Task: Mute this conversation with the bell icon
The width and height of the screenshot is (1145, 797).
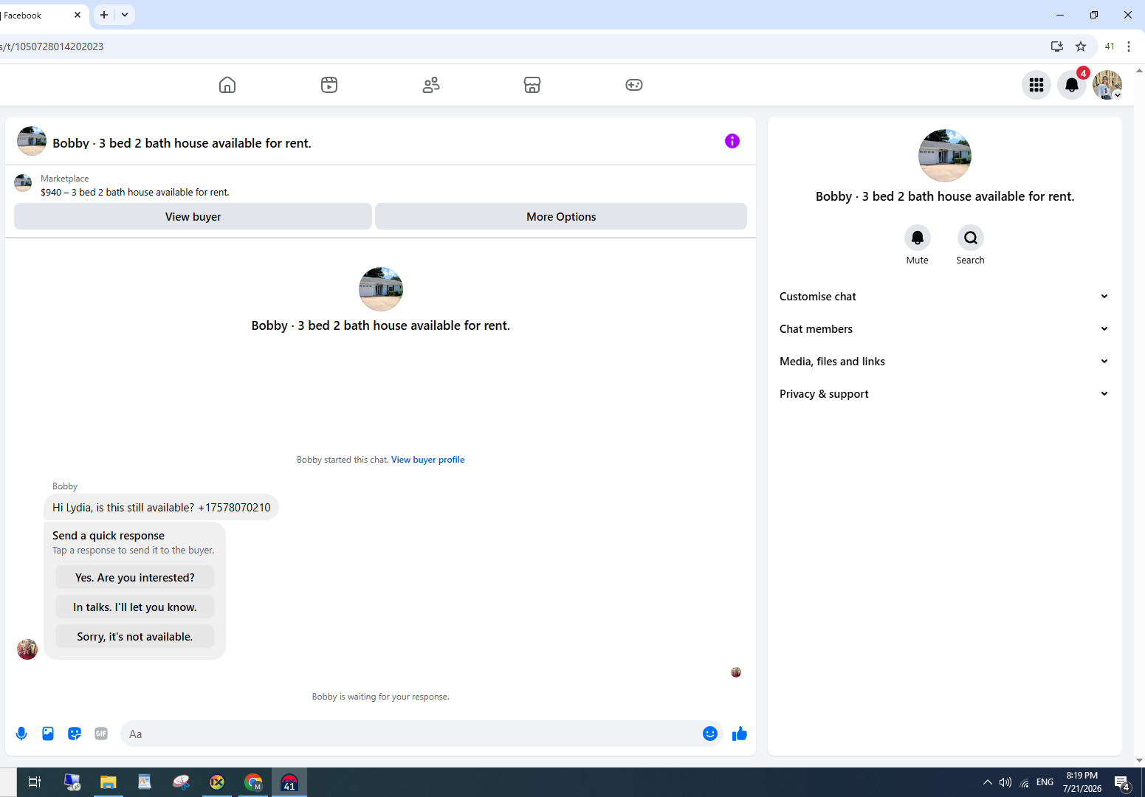Action: click(918, 238)
